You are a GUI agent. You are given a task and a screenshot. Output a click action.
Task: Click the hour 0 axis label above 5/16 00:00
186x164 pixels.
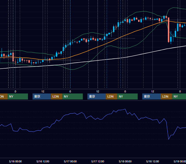(x=15, y=92)
